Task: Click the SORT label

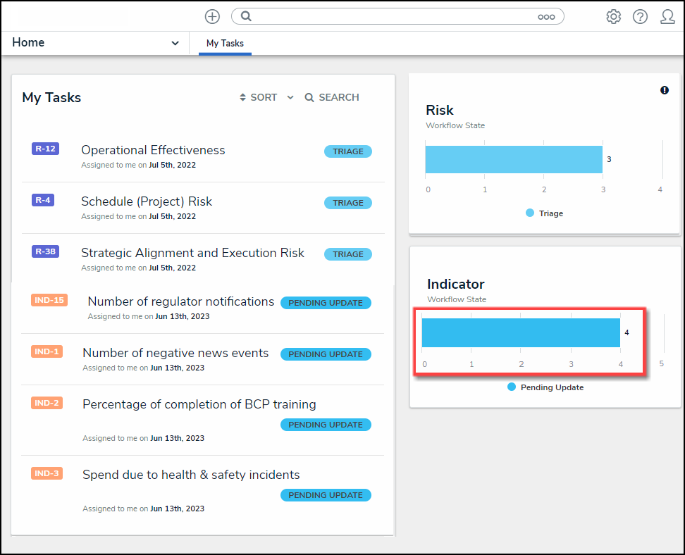Action: (x=264, y=97)
